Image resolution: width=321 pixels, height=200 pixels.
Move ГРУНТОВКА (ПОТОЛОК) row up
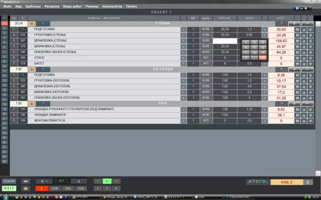click(x=304, y=81)
